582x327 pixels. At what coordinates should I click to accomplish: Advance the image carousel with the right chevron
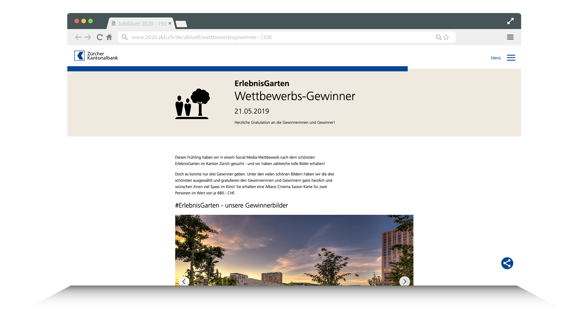tap(404, 281)
